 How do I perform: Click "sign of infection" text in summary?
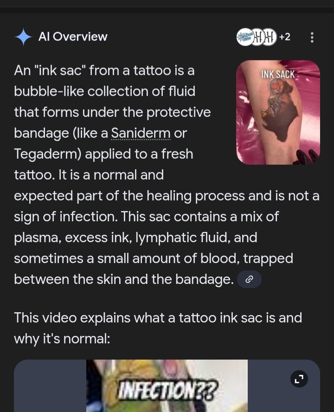pyautogui.click(x=65, y=217)
